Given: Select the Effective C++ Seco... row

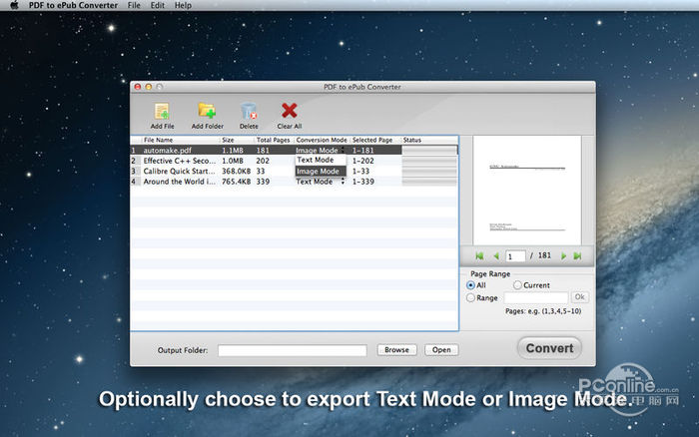Looking at the screenshot, I should (294, 161).
